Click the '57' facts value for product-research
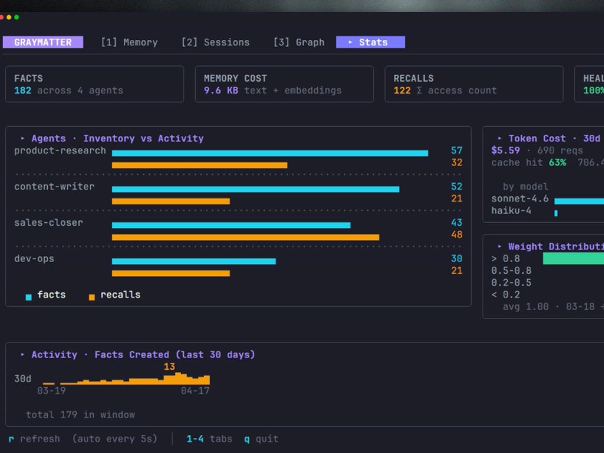 click(457, 150)
